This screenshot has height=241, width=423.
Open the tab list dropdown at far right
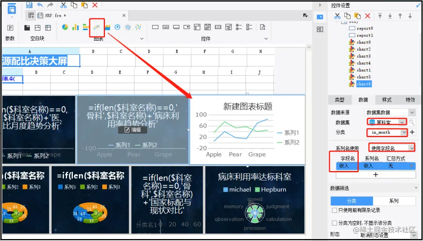coord(305,16)
